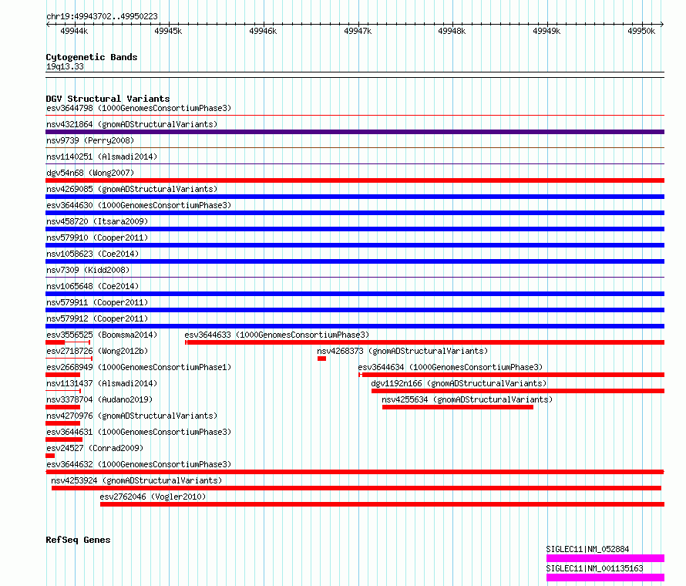This screenshot has width=686, height=586.
Task: Click the nsv1140251 (Alsmadi2014) label
Action: tap(102, 157)
